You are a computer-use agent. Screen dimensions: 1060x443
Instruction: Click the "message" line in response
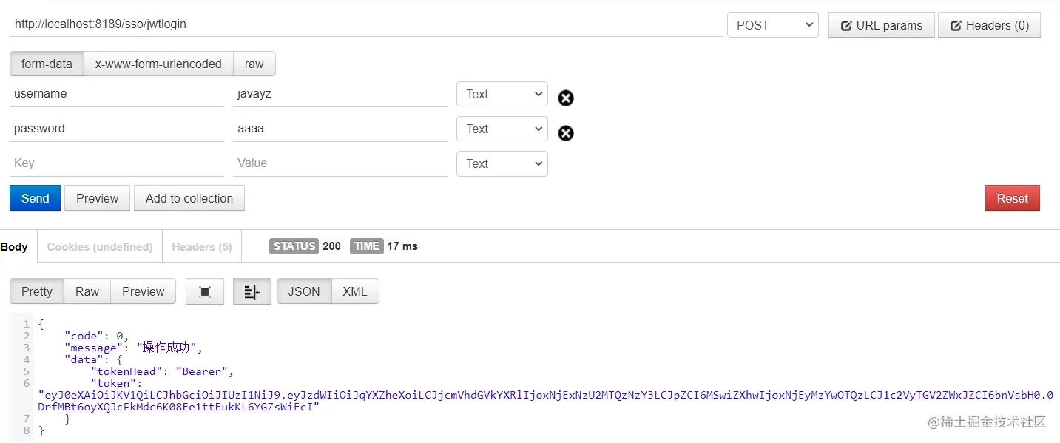tap(133, 348)
